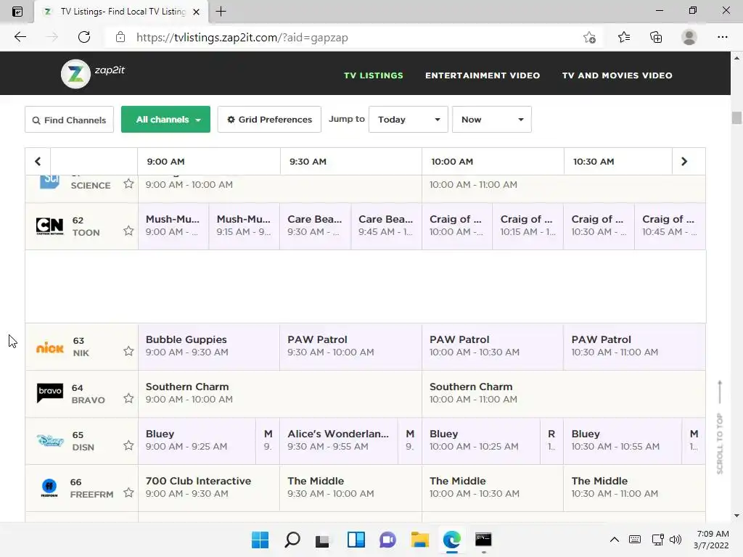Open Care Bears 9:30 AM listing

(x=315, y=226)
